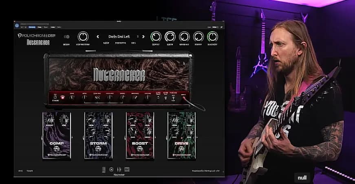
Task: Click the Drive knob on the BOOST pedal
Action: point(133,119)
